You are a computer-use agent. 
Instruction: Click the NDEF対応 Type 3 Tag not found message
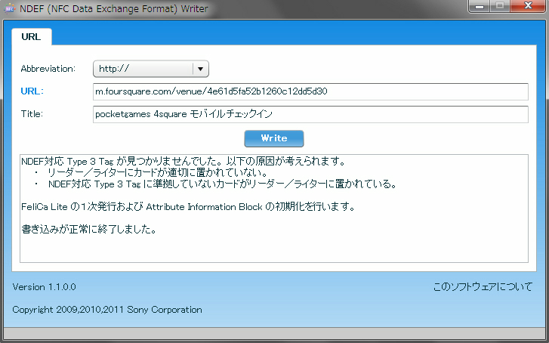pos(184,161)
